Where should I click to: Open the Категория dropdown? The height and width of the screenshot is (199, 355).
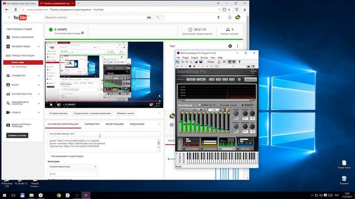[x=73, y=167]
